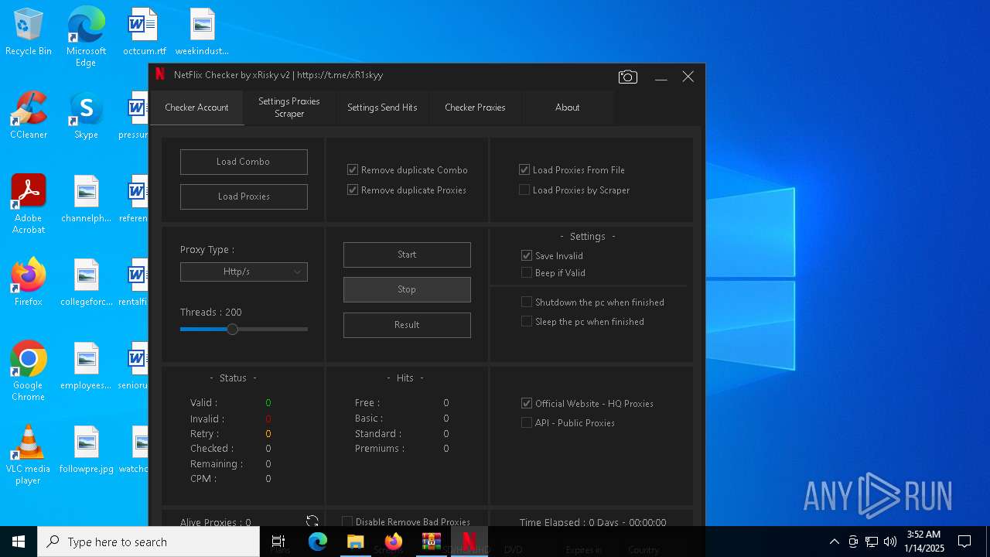Open channelph image file on desktop
990x557 pixels.
coord(86,200)
